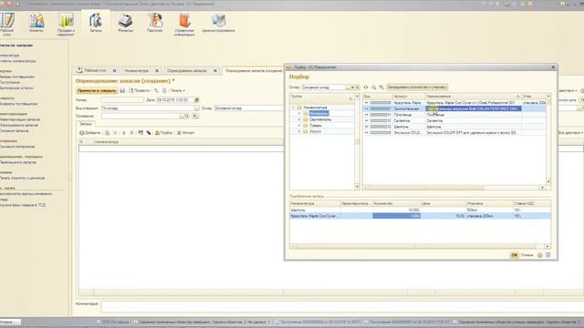Open the Продажи и маркетинг section
This screenshot has height=328, width=584.
[x=66, y=25]
